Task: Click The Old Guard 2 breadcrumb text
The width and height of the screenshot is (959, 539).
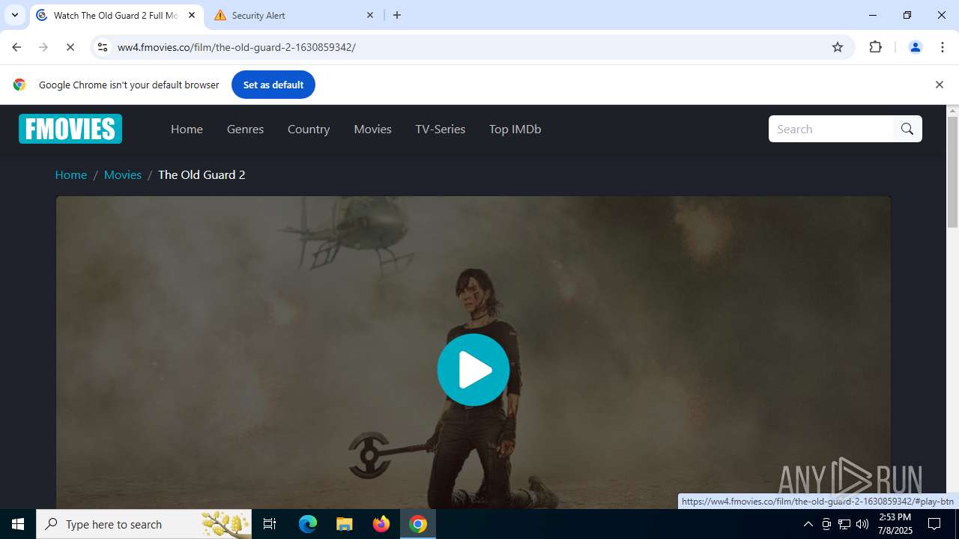Action: click(202, 174)
